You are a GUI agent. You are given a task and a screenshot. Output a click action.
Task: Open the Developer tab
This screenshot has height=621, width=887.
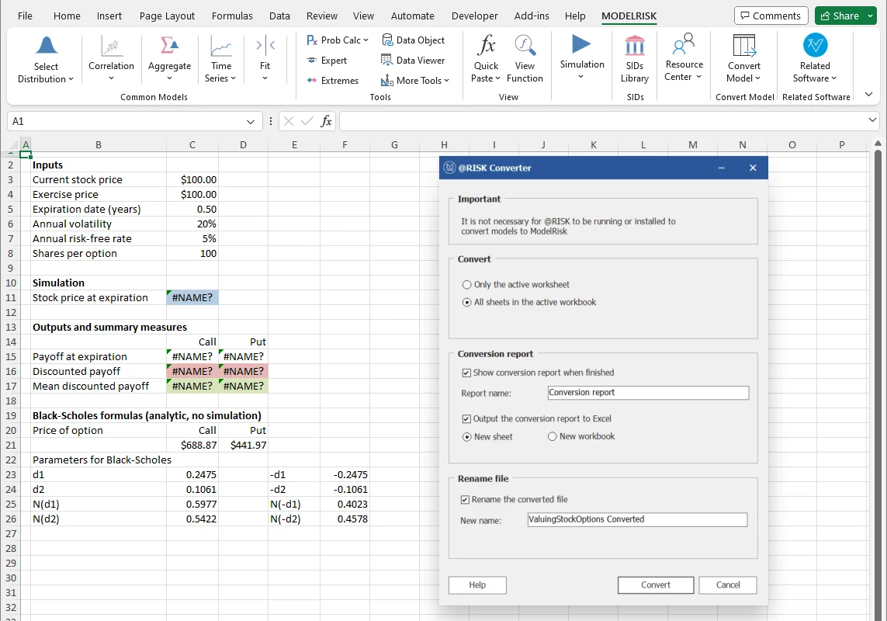coord(475,16)
